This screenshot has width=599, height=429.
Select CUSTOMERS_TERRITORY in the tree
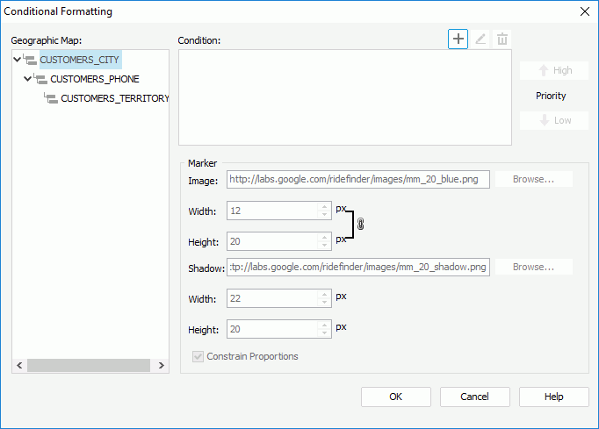pos(114,98)
